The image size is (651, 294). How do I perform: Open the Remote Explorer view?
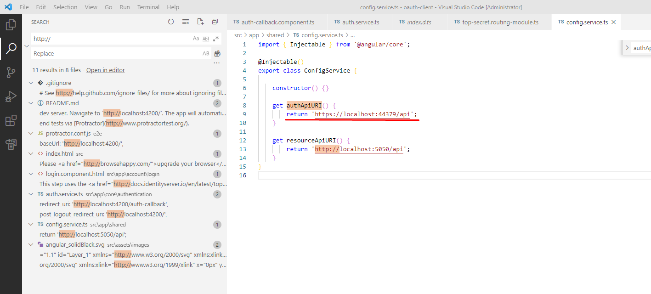click(x=11, y=144)
